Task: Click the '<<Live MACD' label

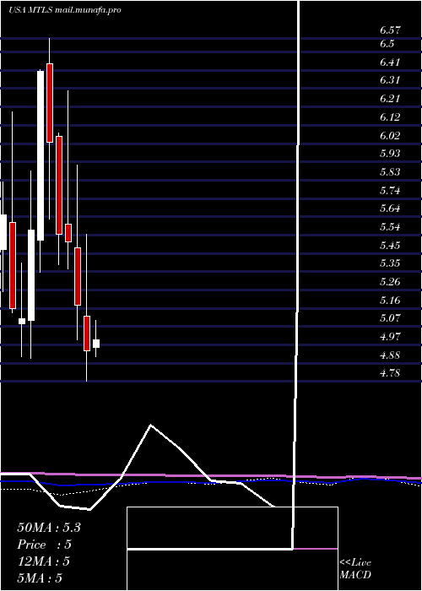Action: pos(355,568)
